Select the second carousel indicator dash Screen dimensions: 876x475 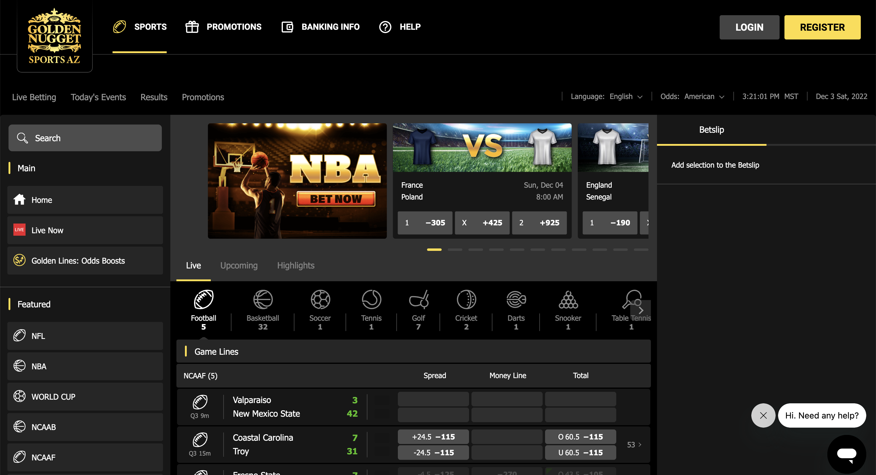[455, 250]
